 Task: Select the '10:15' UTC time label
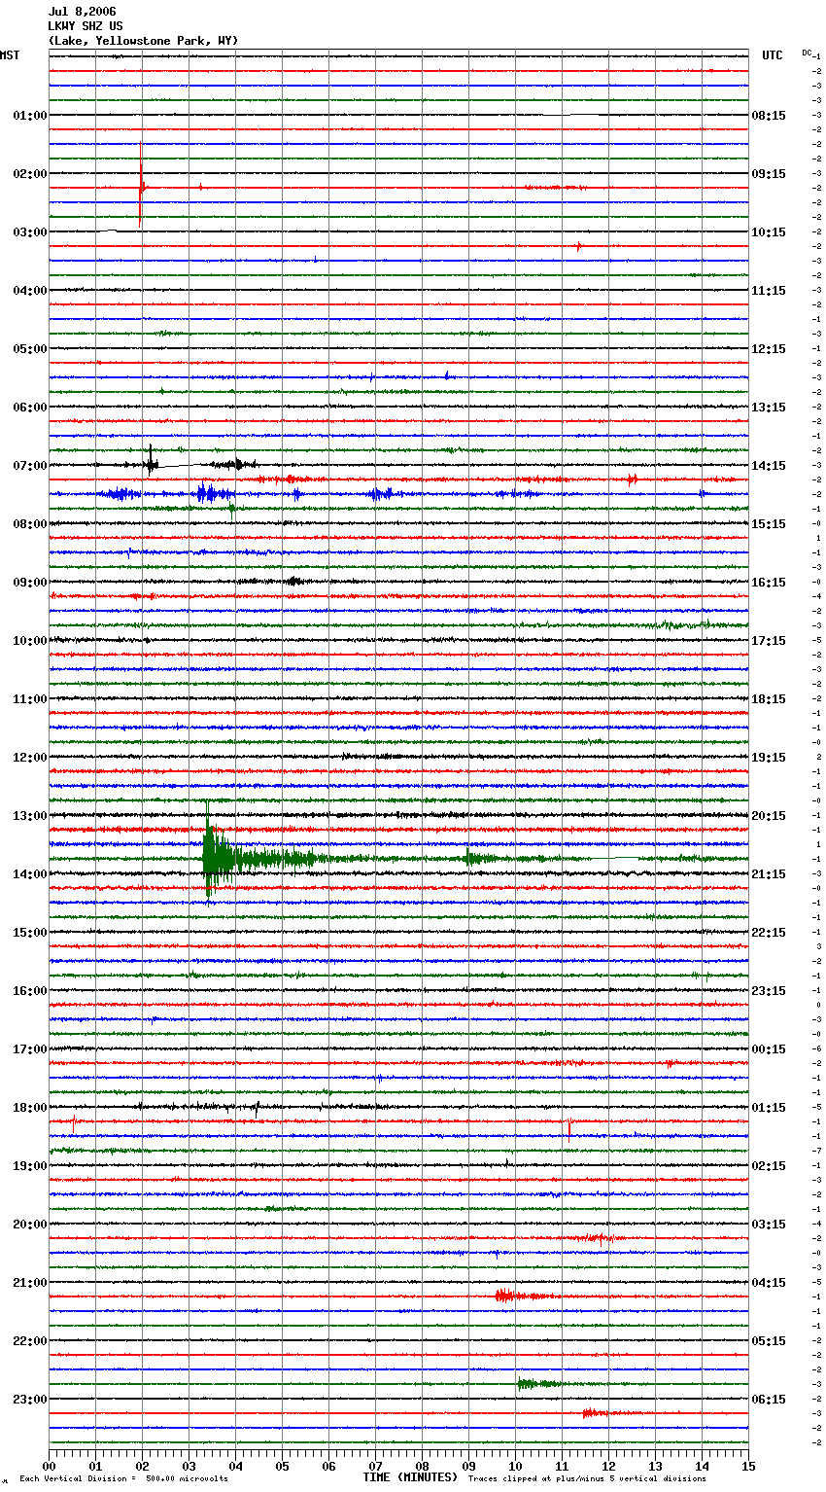pyautogui.click(x=769, y=232)
